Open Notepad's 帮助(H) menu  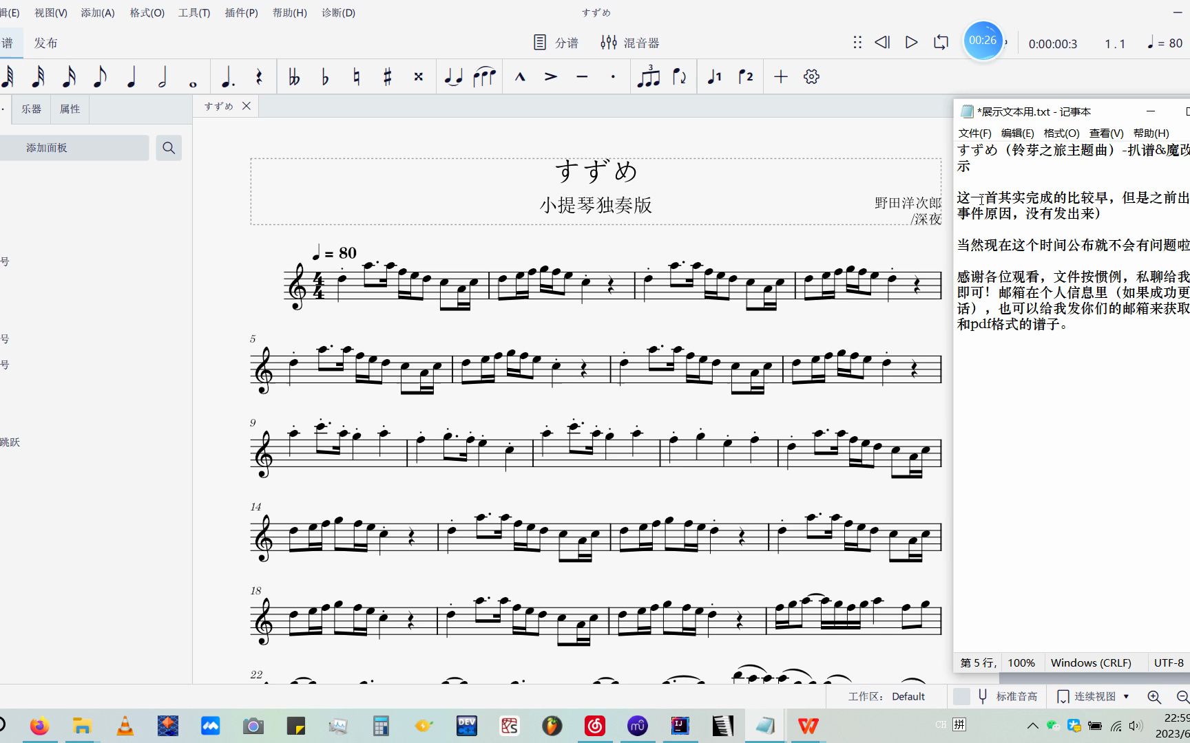tap(1151, 133)
